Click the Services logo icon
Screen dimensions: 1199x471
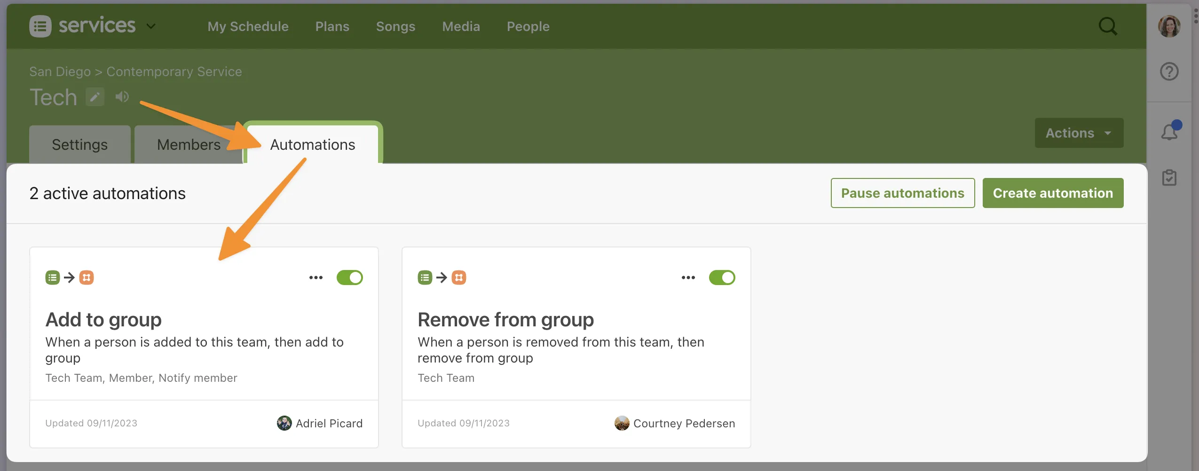(x=40, y=26)
